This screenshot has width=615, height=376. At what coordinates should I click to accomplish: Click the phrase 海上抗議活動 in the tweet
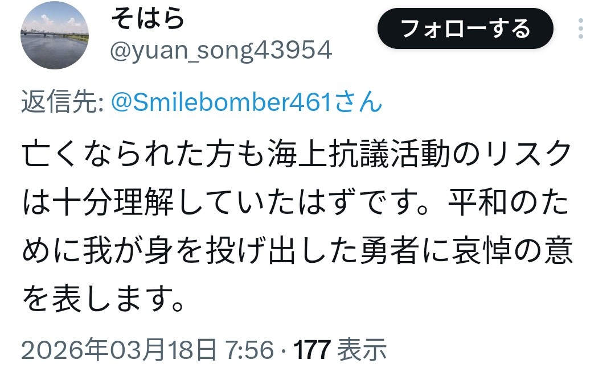(x=359, y=154)
